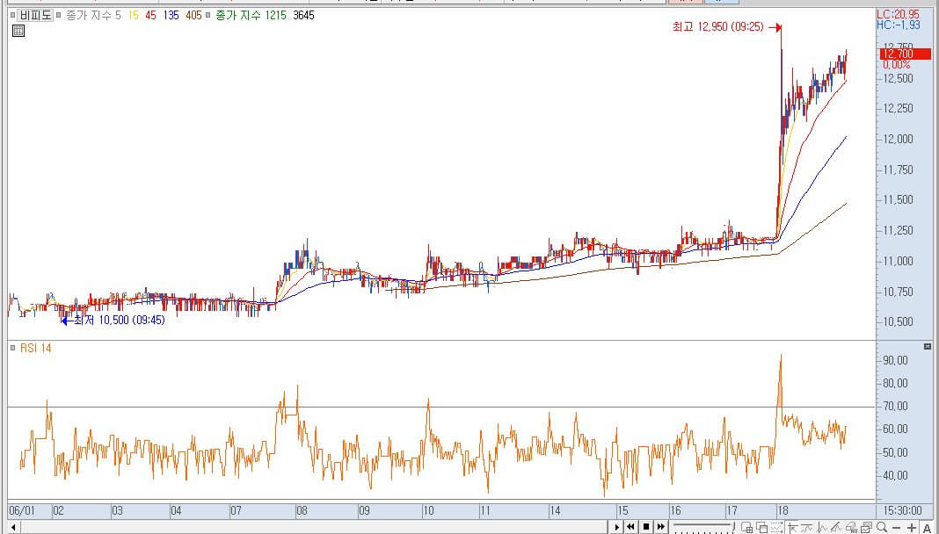939x534 pixels.
Task: Click the 08 date on time axis
Action: point(302,511)
